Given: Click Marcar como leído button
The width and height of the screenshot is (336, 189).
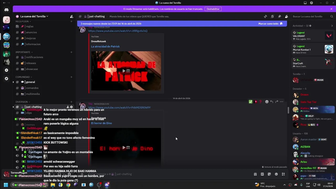Looking at the screenshot, I should pos(270,24).
